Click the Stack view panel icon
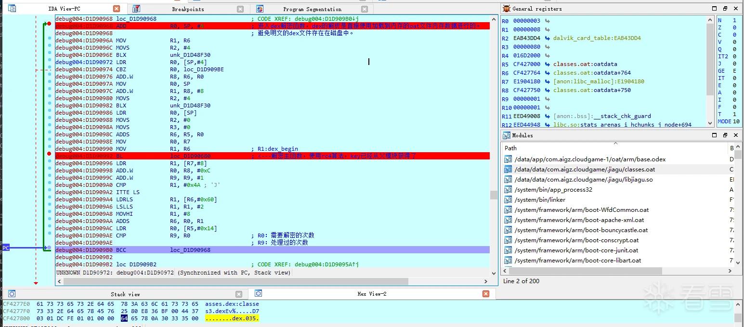 [12, 294]
